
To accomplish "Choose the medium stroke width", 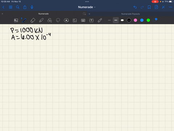I will 116,20.
